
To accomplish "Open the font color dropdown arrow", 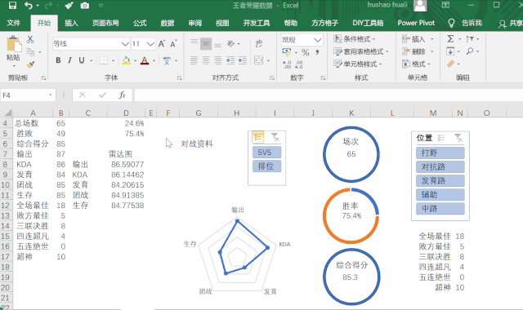I will (x=154, y=60).
